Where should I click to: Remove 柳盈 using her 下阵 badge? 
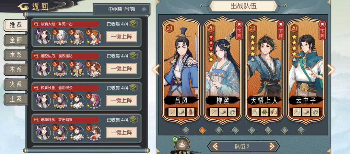coord(239,30)
